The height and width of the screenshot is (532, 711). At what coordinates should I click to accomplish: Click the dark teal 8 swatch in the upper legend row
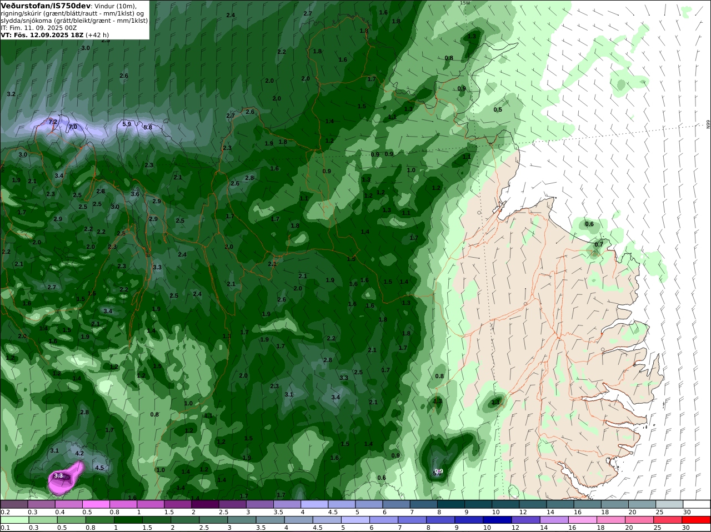pos(452,504)
